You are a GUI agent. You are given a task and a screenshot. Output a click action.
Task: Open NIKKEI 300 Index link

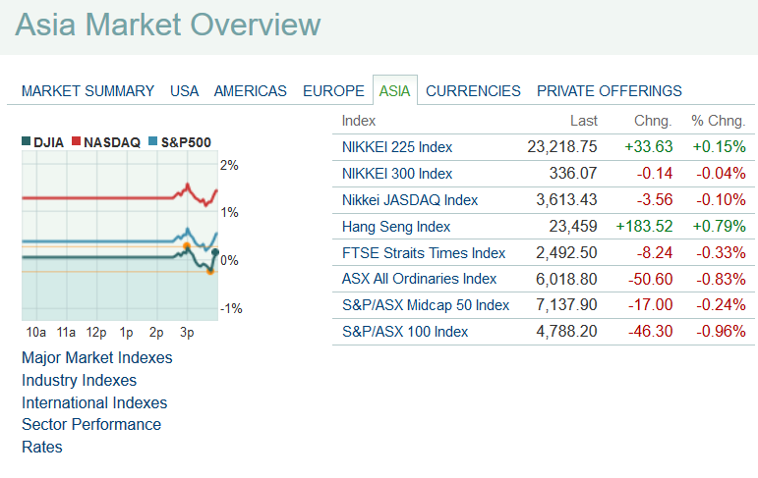[x=397, y=174]
